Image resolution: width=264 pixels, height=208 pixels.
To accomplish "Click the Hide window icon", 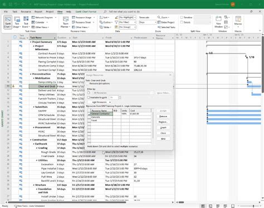I will (x=226, y=27).
